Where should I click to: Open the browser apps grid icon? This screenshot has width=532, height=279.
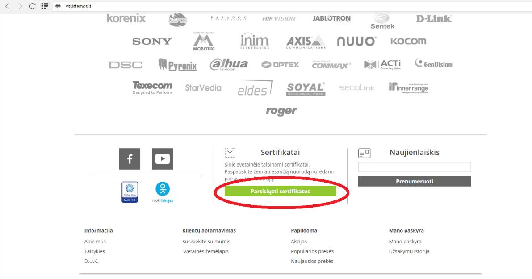pyautogui.click(x=45, y=6)
